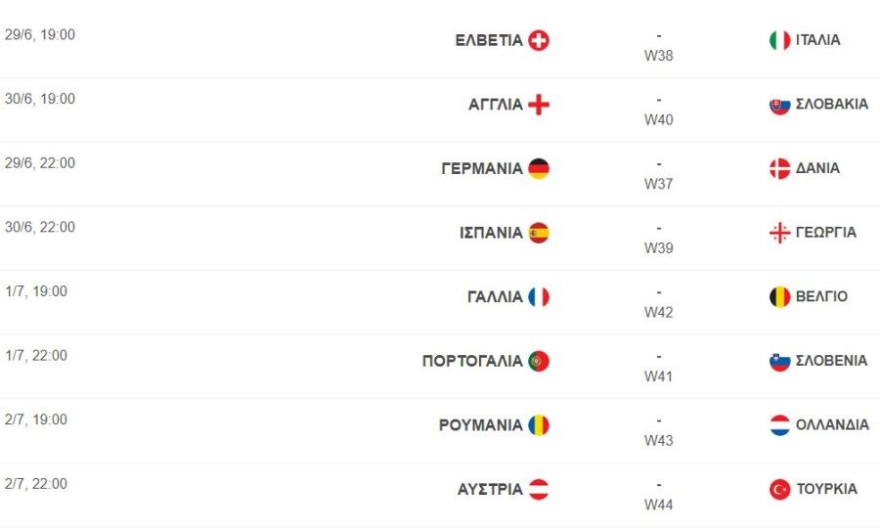
Task: Click the Slovakia flag icon
Action: 779,105
